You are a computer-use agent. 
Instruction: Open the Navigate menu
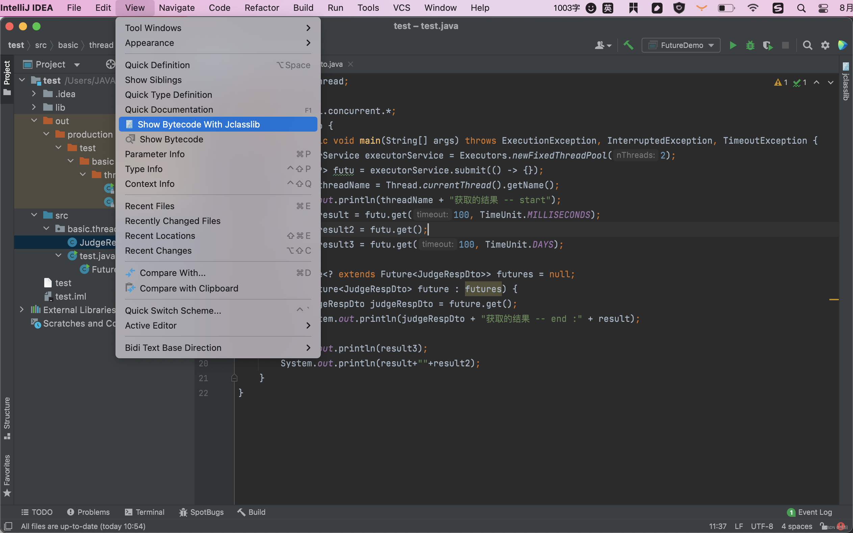(176, 8)
